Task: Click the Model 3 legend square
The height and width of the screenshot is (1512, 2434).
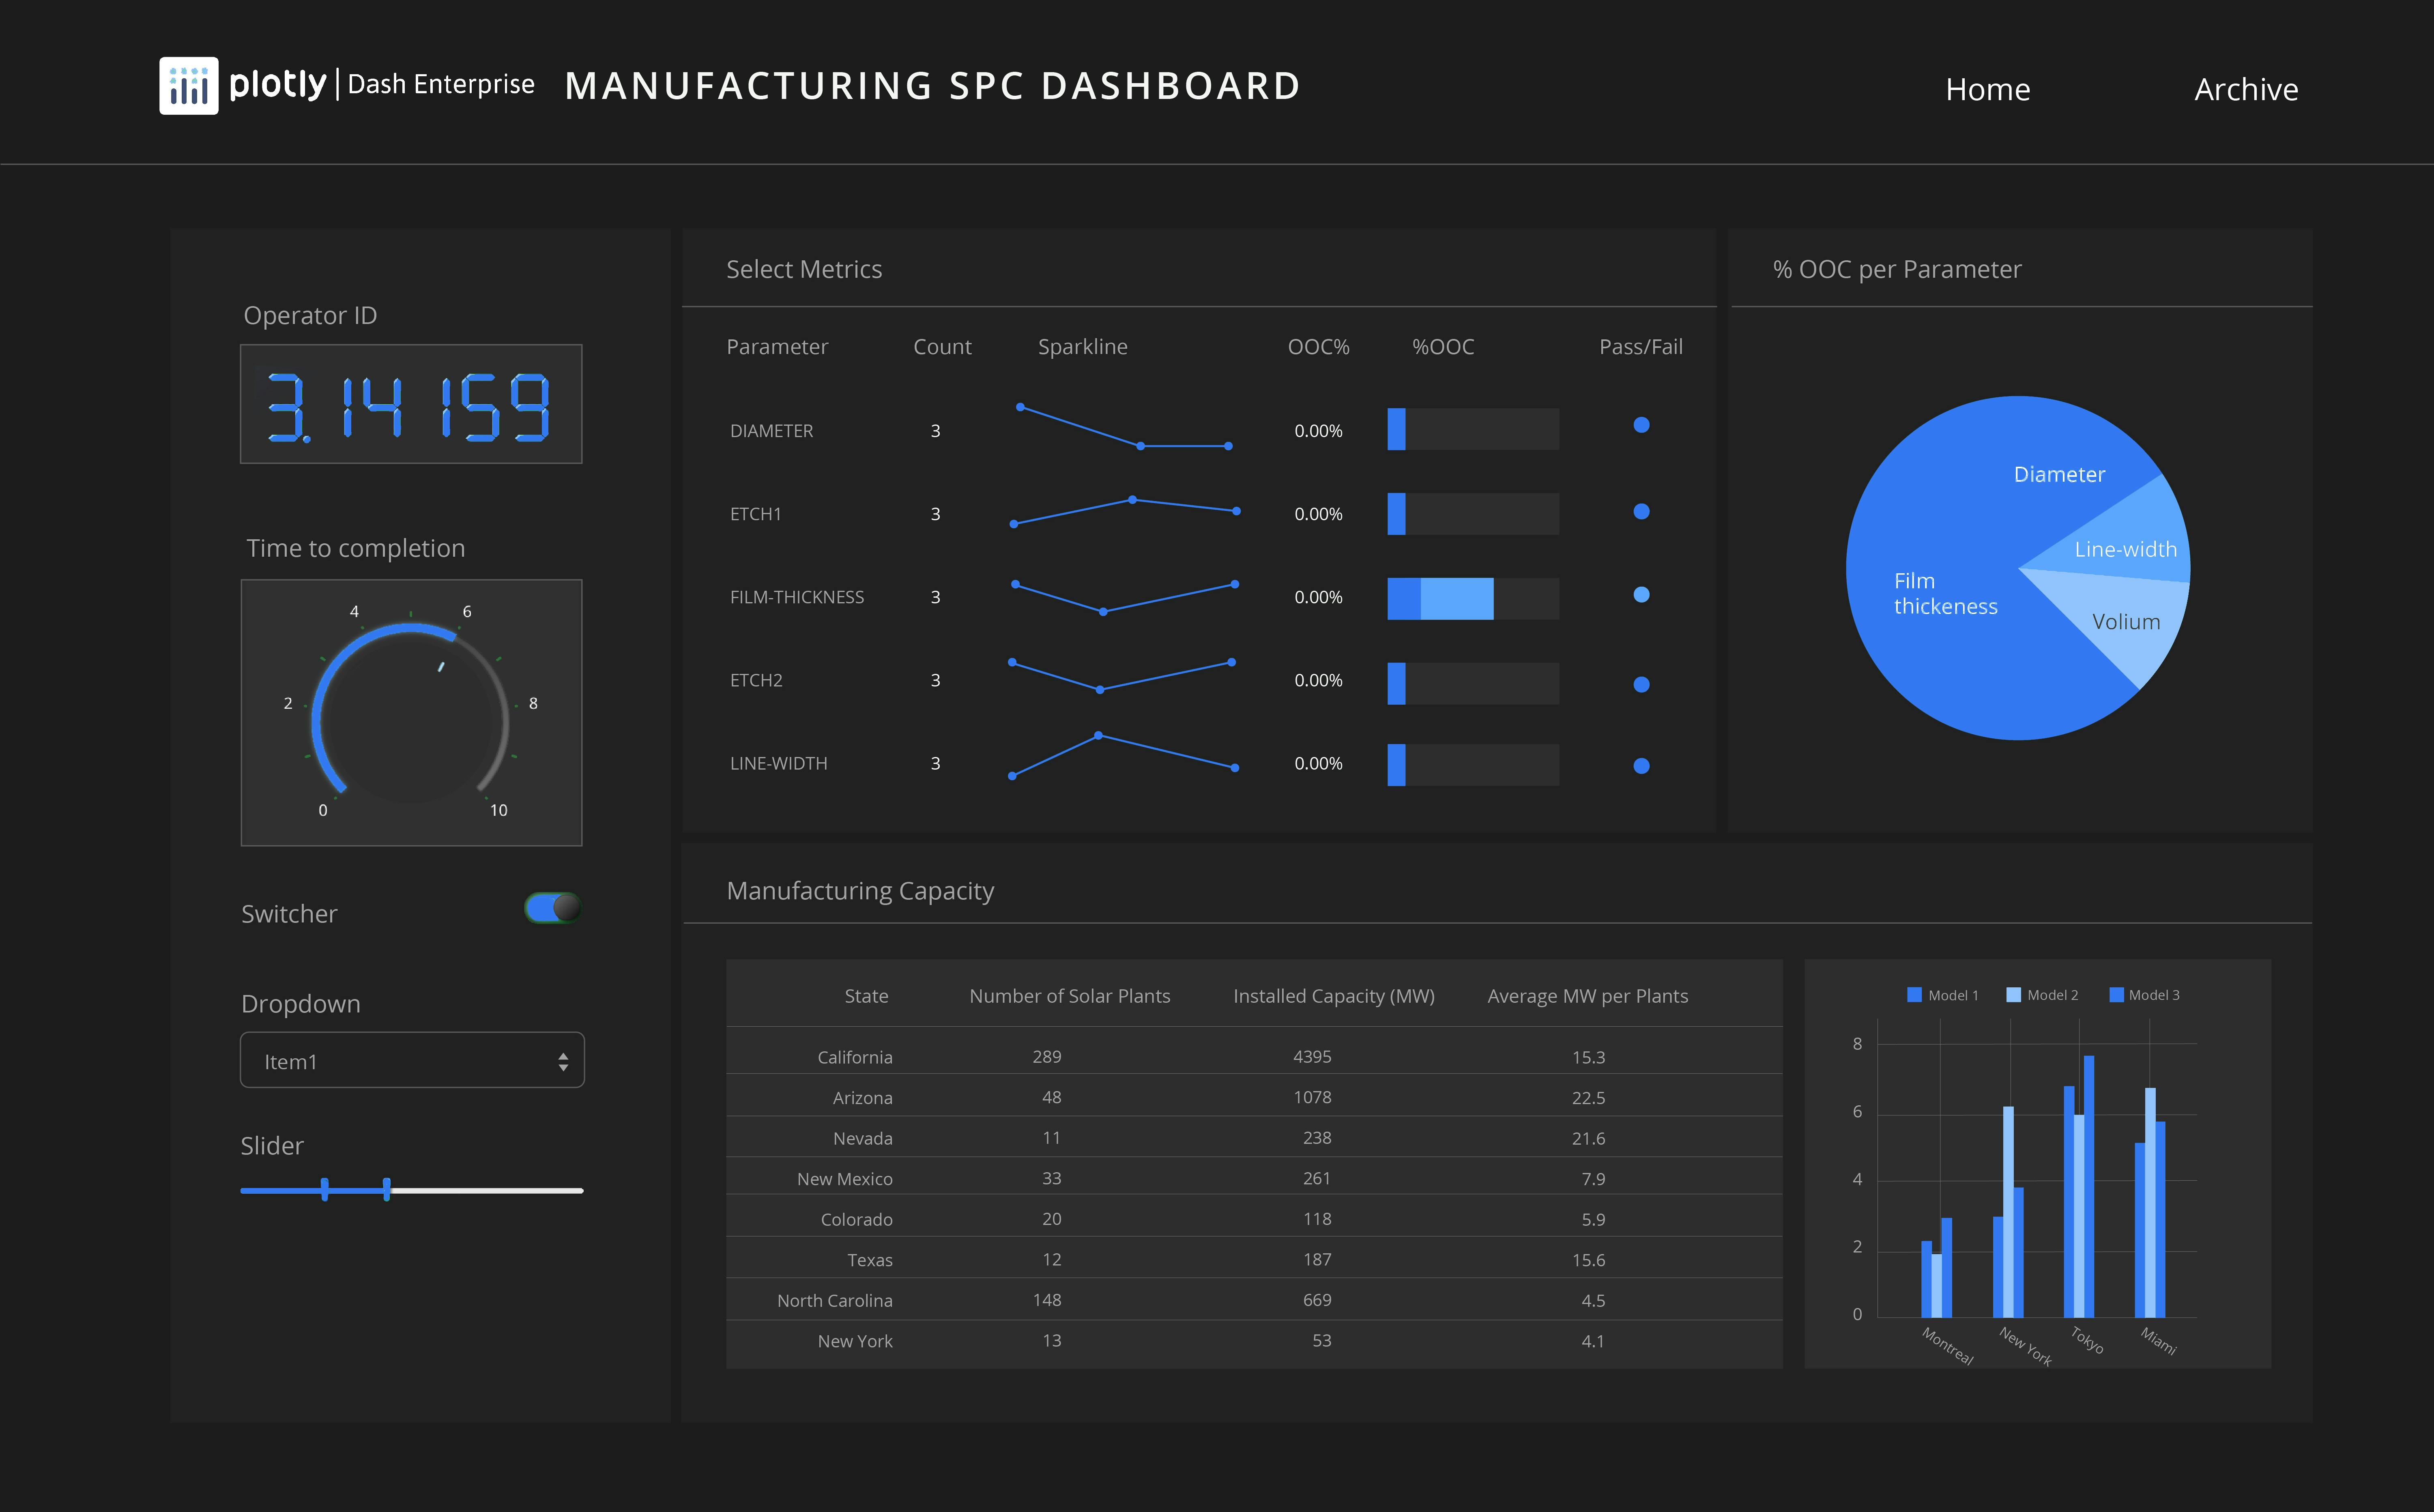Action: pos(2116,995)
